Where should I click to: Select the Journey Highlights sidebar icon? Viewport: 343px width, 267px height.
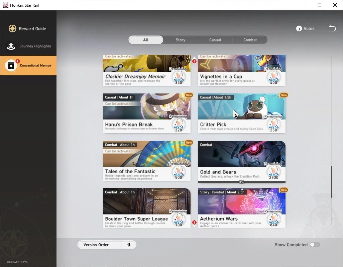[11, 46]
